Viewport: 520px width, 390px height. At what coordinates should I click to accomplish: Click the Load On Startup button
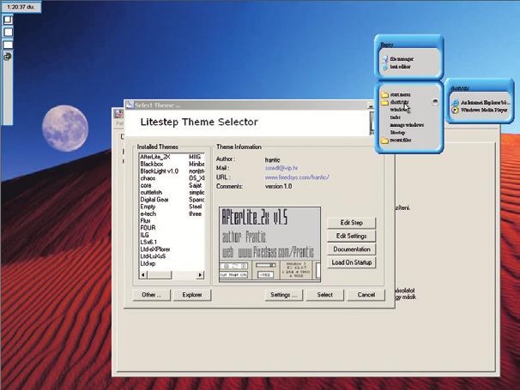coord(352,262)
